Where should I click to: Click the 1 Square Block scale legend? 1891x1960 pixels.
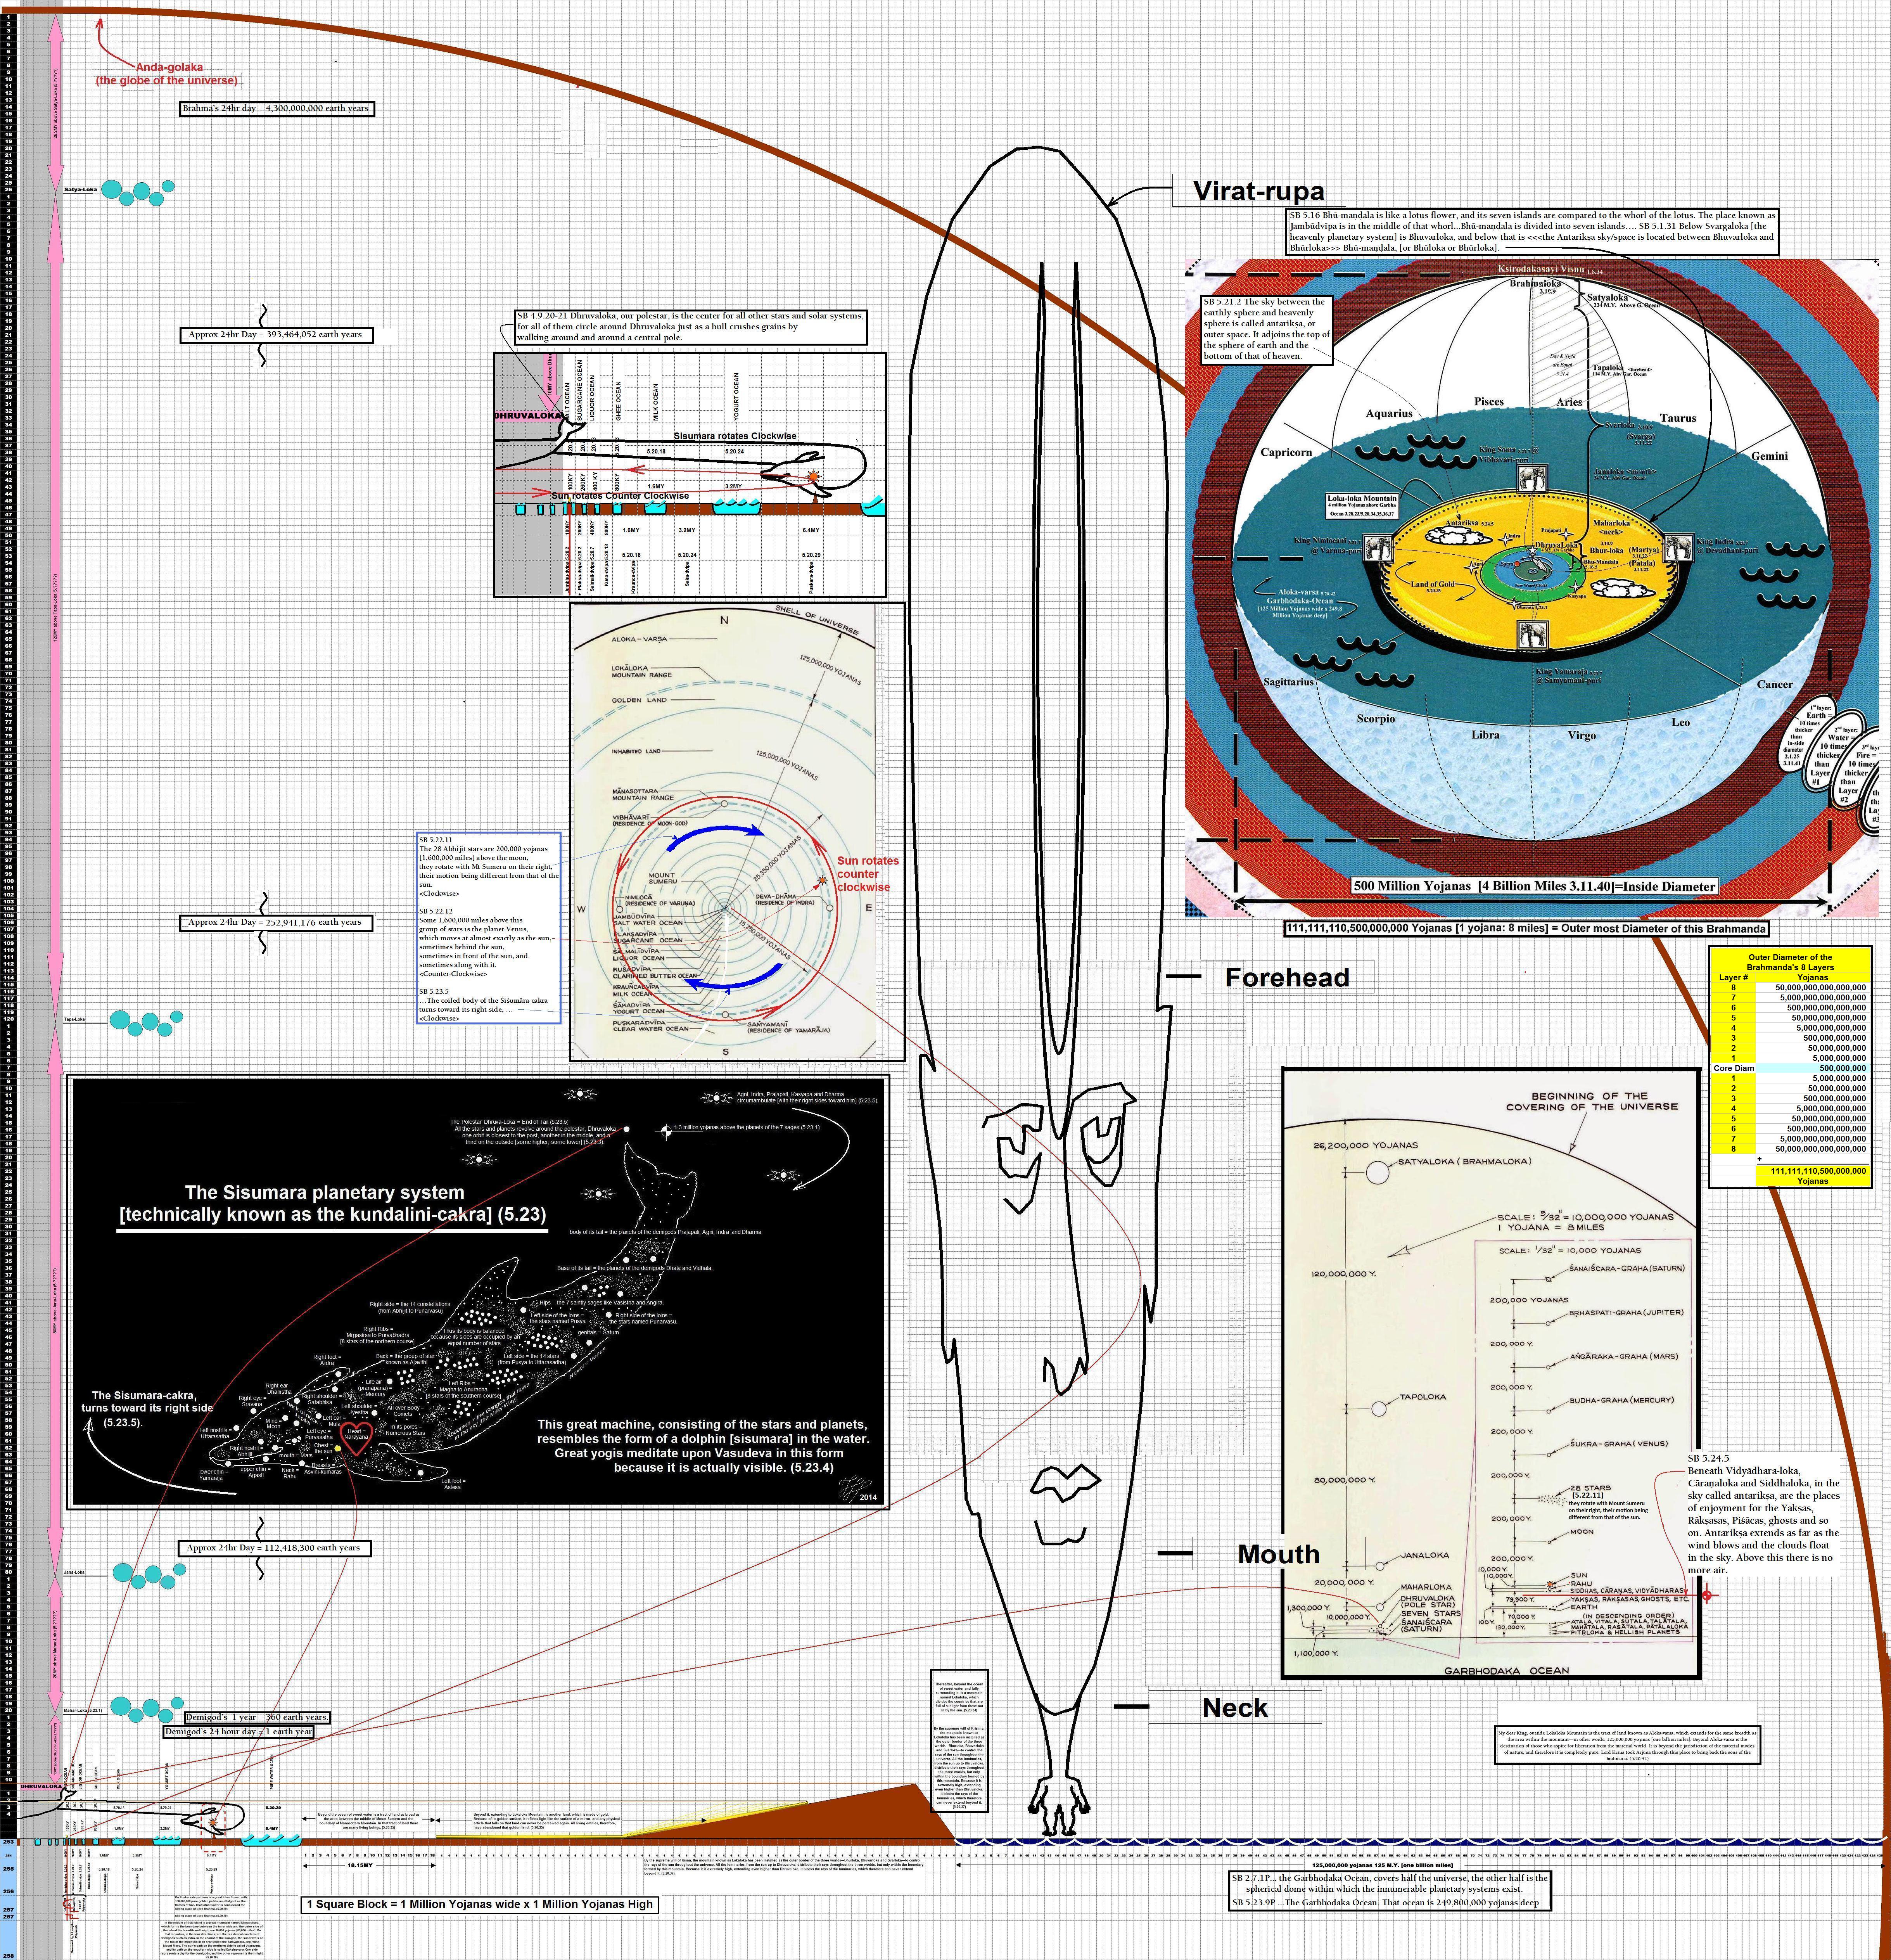pyautogui.click(x=481, y=1904)
